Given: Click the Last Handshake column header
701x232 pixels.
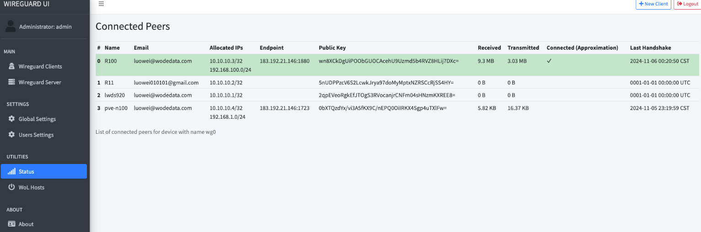Looking at the screenshot, I should pos(650,47).
